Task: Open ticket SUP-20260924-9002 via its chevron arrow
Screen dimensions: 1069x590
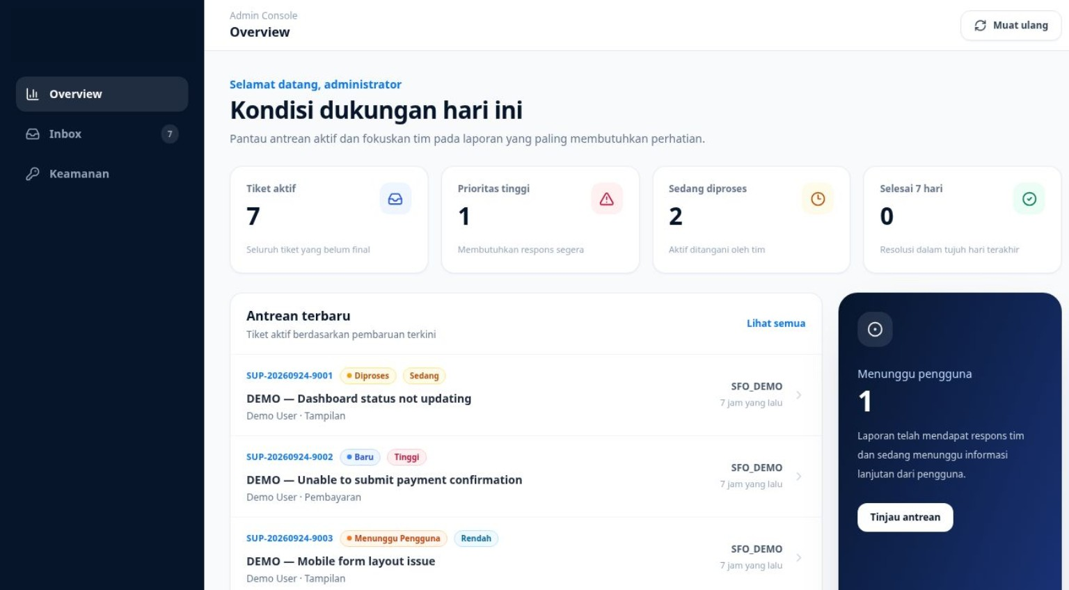Action: coord(798,477)
